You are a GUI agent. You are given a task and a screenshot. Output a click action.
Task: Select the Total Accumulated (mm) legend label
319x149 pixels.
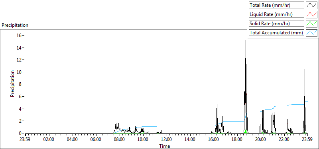(x=276, y=32)
